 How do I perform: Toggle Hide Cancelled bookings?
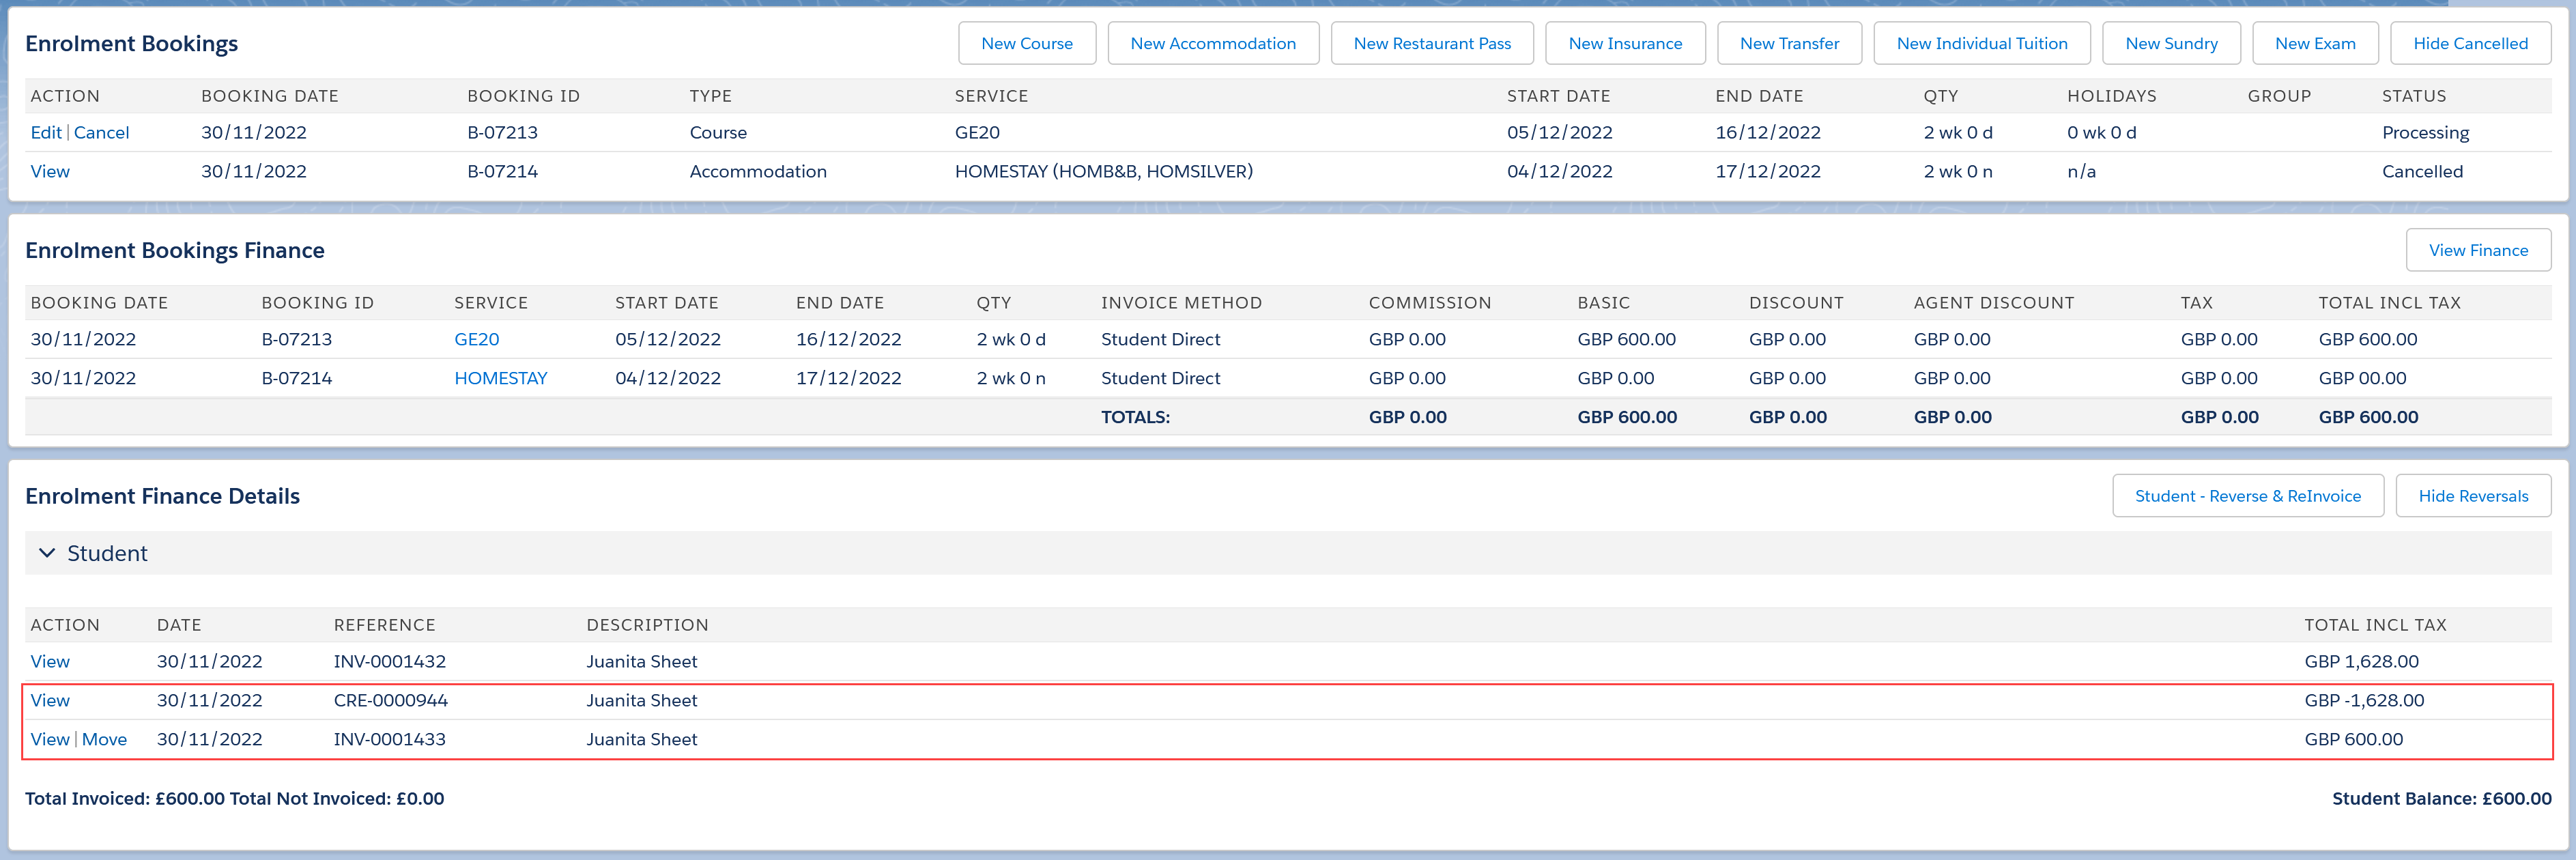2469,43
